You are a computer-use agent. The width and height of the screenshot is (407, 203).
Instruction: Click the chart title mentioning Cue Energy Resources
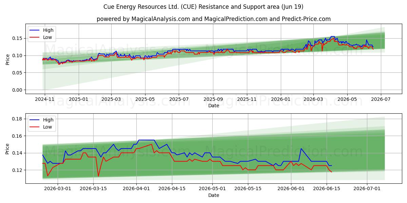click(203, 7)
